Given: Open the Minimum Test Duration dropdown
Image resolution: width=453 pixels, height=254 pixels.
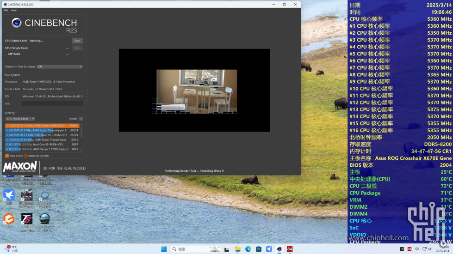Looking at the screenshot, I should pos(60,67).
